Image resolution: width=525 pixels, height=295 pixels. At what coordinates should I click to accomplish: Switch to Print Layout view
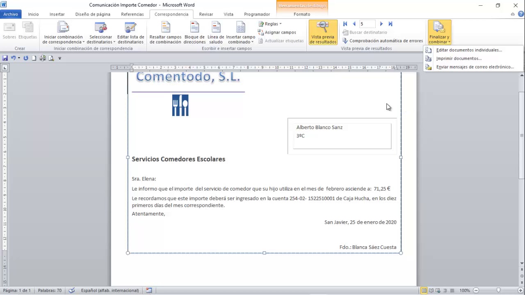tap(424, 290)
